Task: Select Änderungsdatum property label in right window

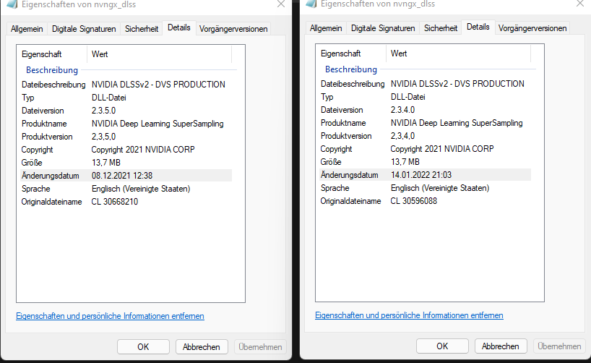Action: (x=349, y=175)
